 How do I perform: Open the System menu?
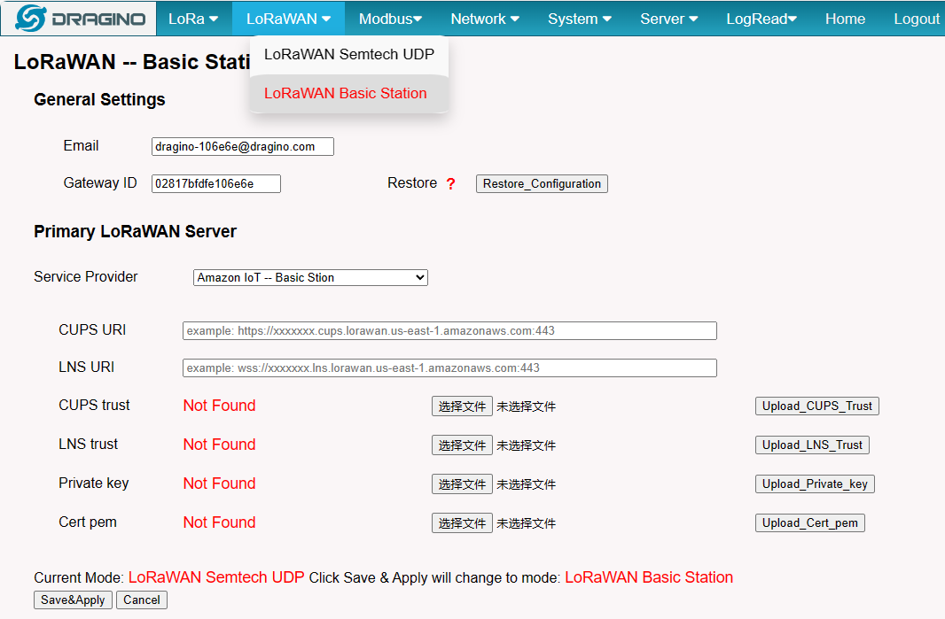[x=580, y=19]
